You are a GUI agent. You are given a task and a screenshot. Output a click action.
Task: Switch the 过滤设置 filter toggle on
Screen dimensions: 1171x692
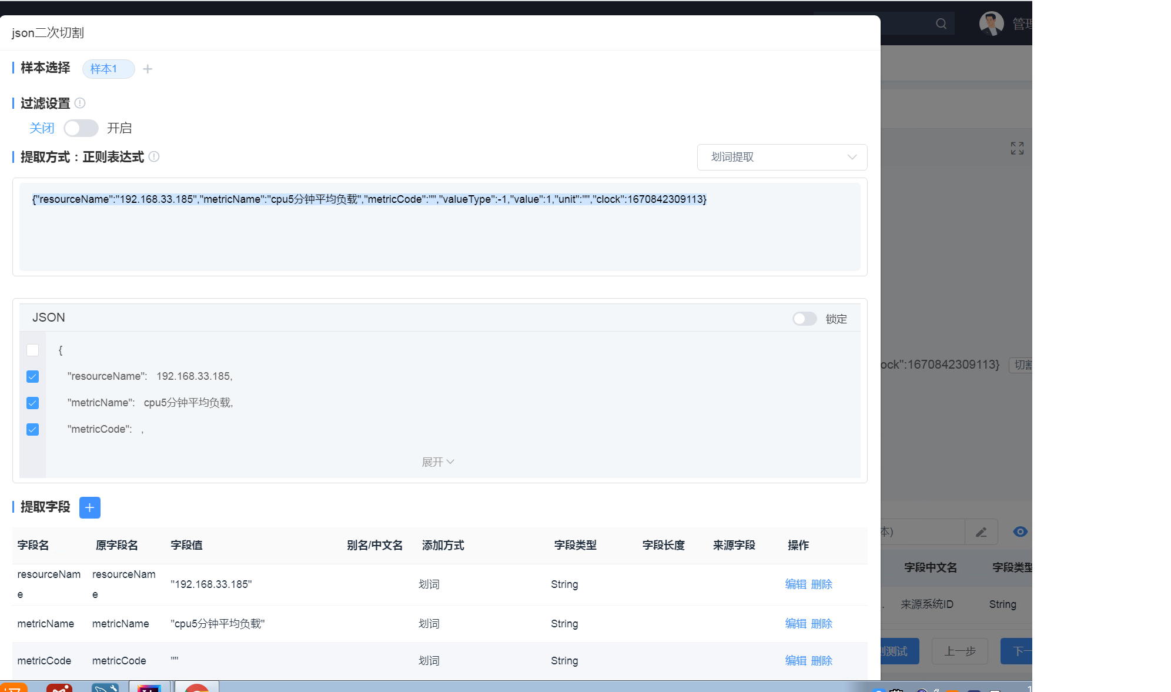coord(81,128)
